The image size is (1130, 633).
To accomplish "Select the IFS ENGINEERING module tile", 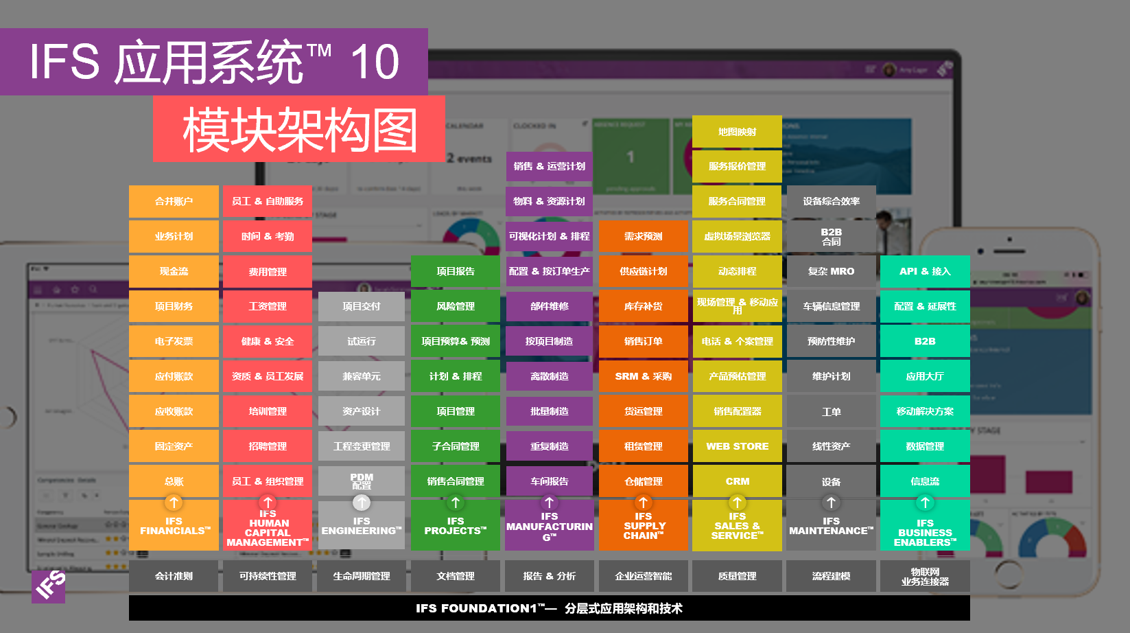I will click(x=362, y=525).
